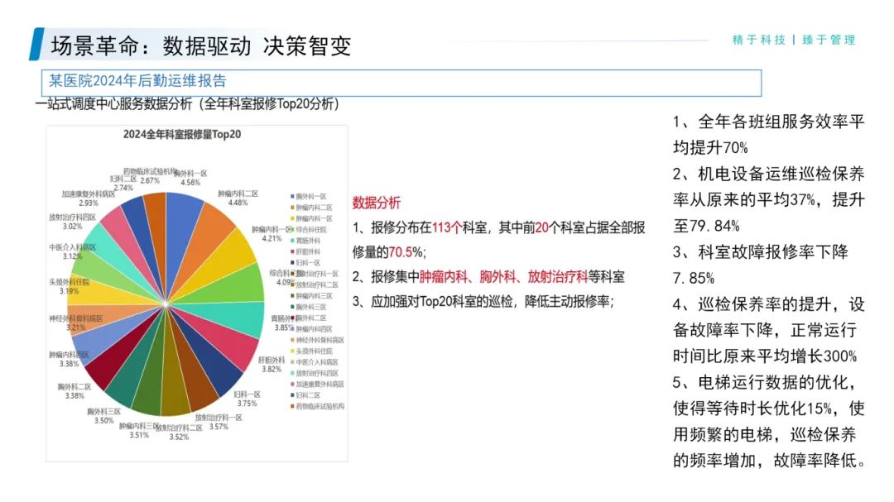Click the 肿瘤内科四区 legend entry
The image size is (894, 502).
click(x=312, y=329)
